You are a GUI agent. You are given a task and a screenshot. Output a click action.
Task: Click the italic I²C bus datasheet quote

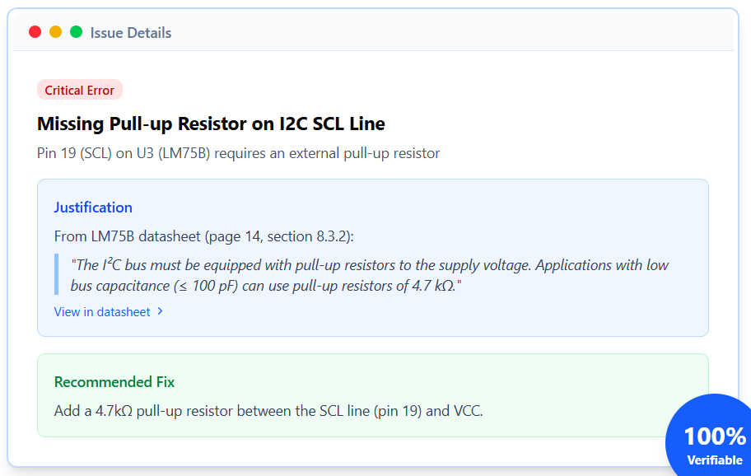[x=371, y=275]
